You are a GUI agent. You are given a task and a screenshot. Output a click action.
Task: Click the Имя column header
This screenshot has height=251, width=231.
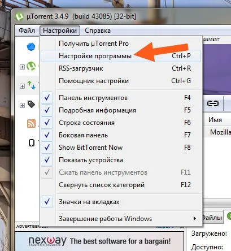(215, 120)
